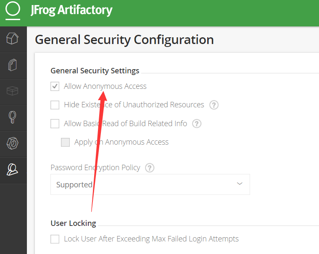This screenshot has height=254, width=319.
Task: Show help for Password Encryption Policy
Action: point(150,168)
